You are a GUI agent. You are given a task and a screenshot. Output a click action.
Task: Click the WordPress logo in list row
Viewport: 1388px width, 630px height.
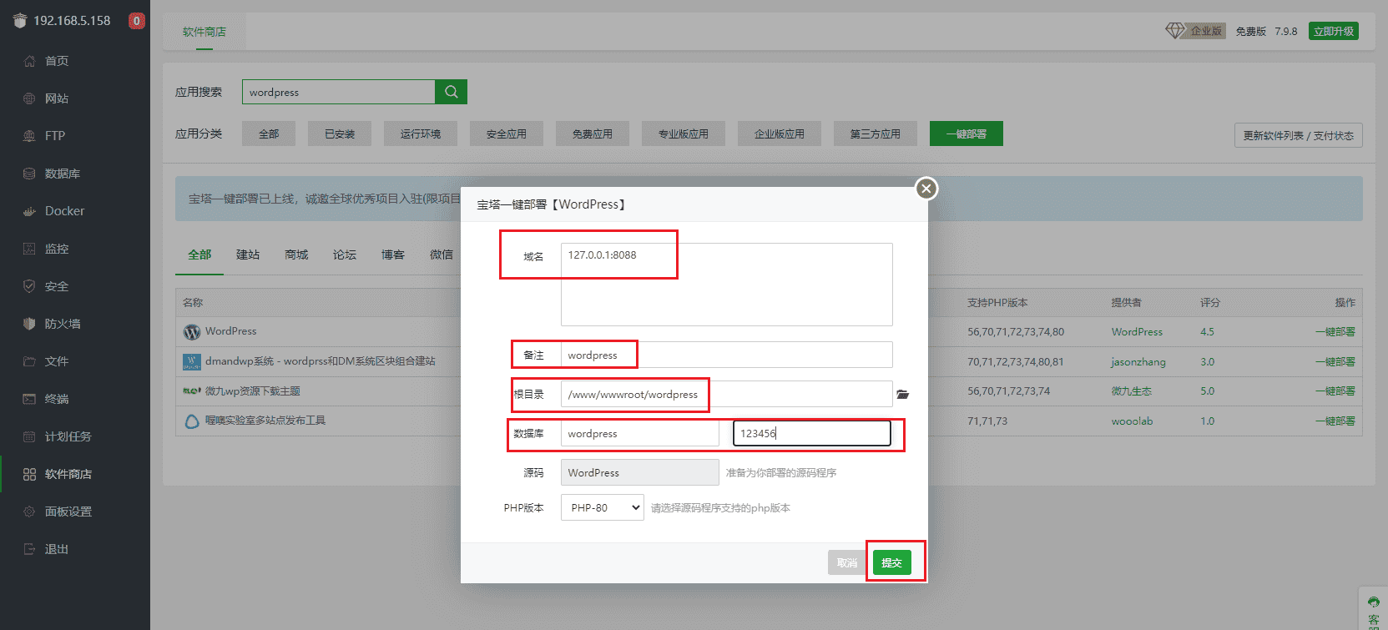coord(192,332)
